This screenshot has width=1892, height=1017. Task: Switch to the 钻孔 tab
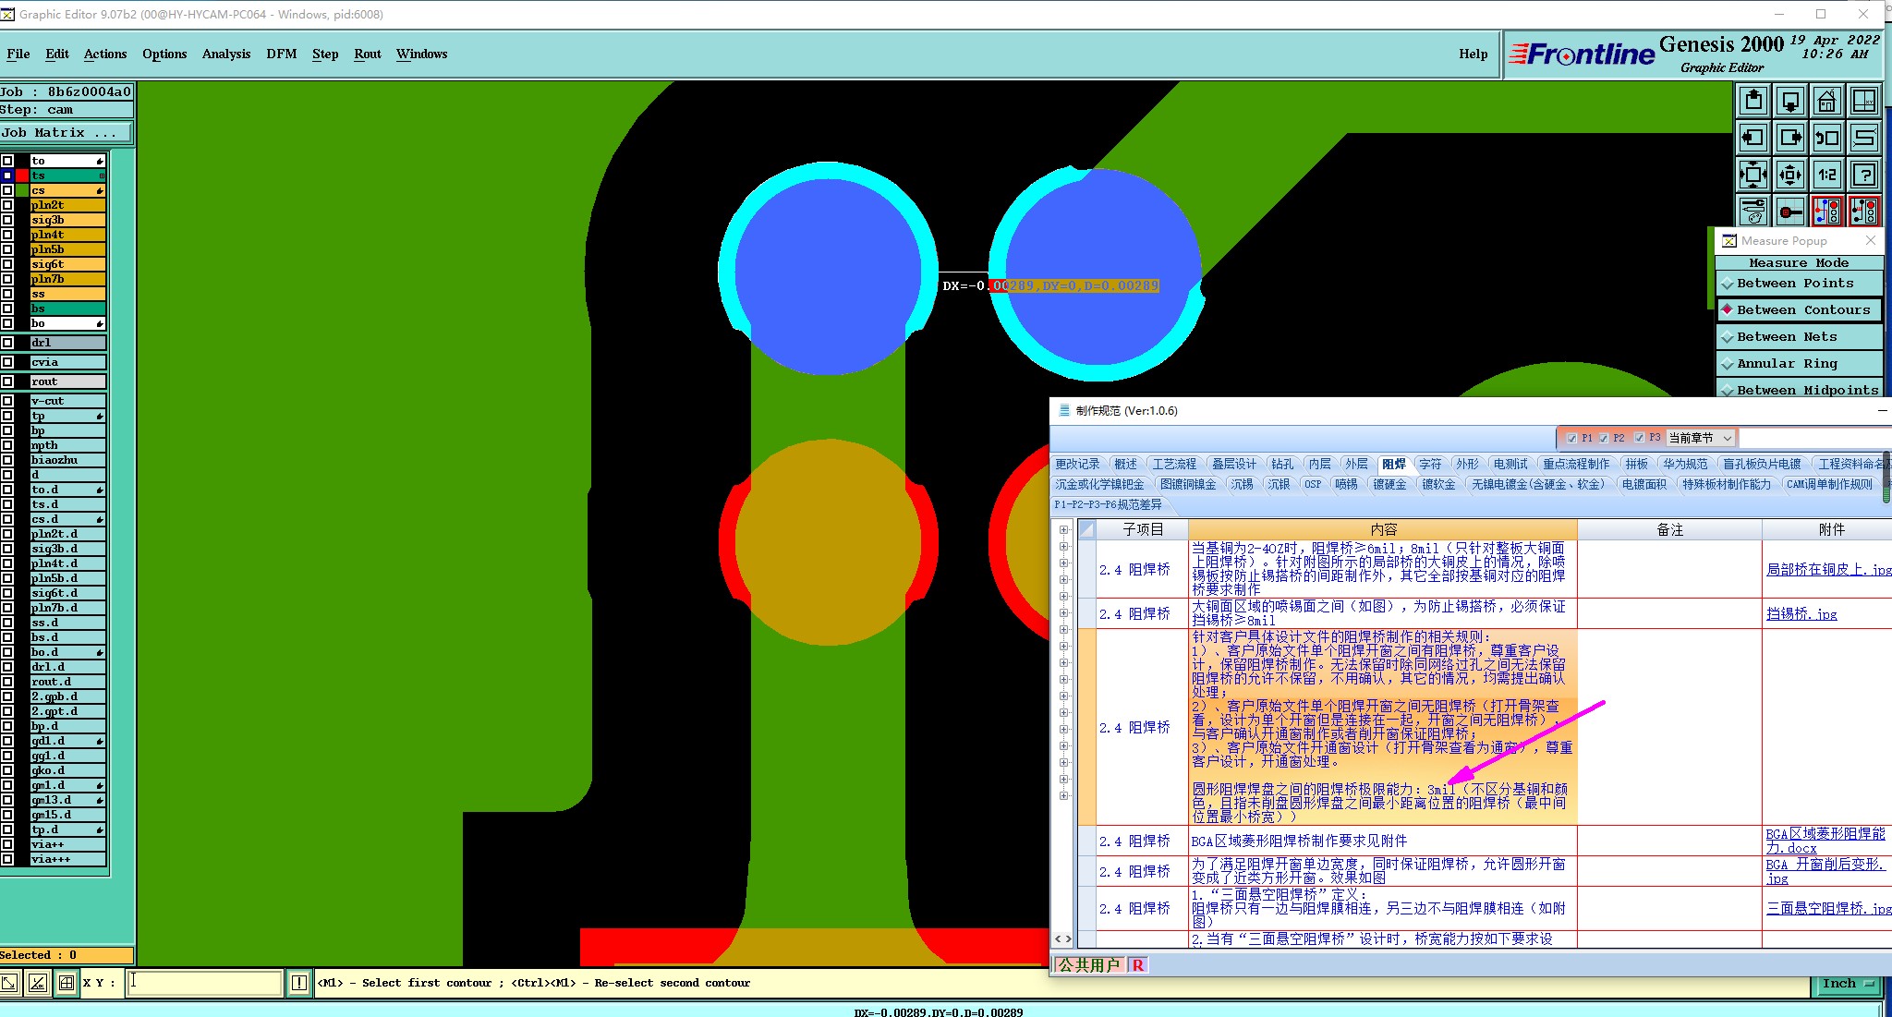click(1281, 464)
